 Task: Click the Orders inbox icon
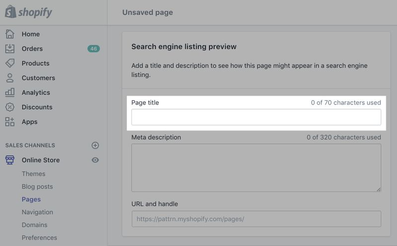[10, 49]
